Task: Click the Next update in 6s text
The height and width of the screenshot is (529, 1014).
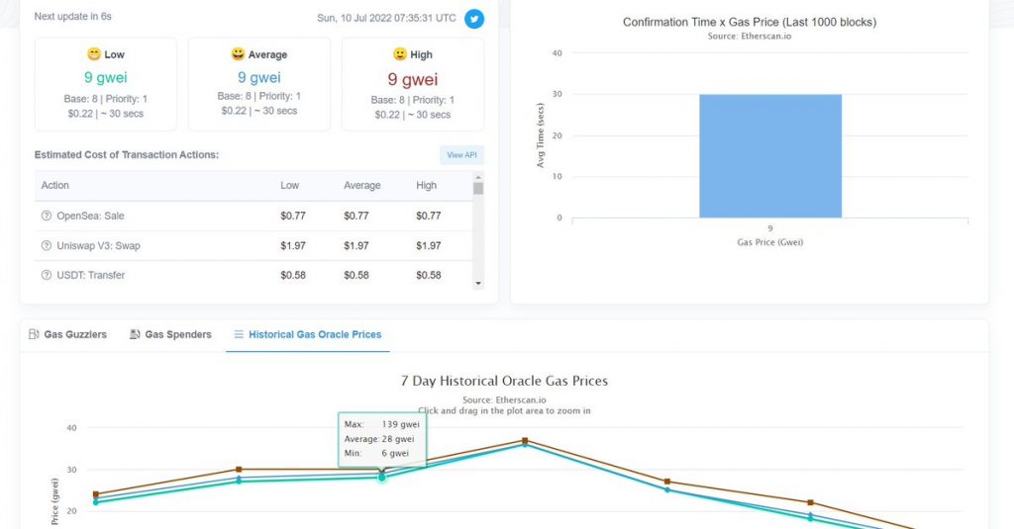Action: 72,16
